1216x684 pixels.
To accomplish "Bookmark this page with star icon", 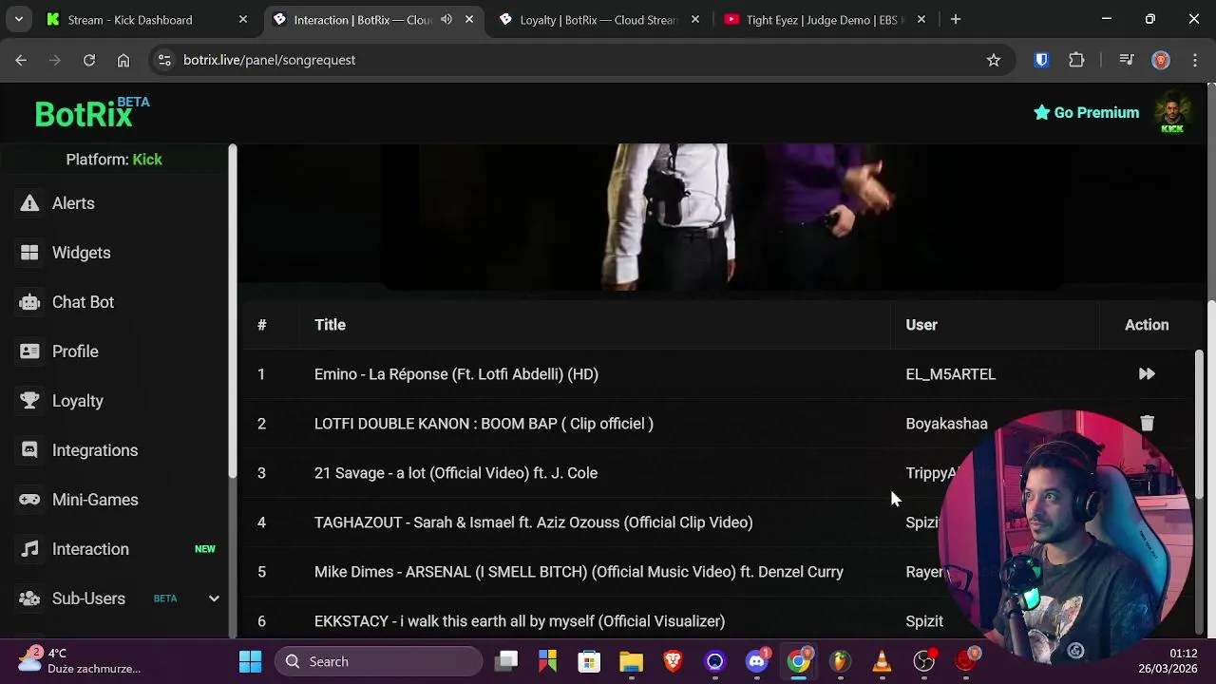I will (994, 60).
